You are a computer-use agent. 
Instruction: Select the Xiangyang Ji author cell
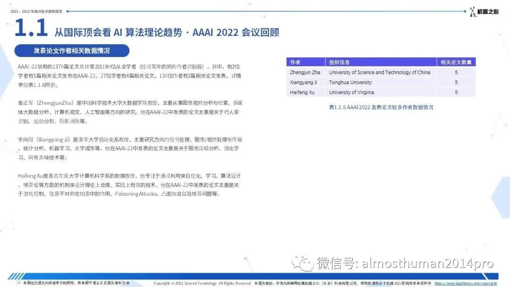[304, 82]
